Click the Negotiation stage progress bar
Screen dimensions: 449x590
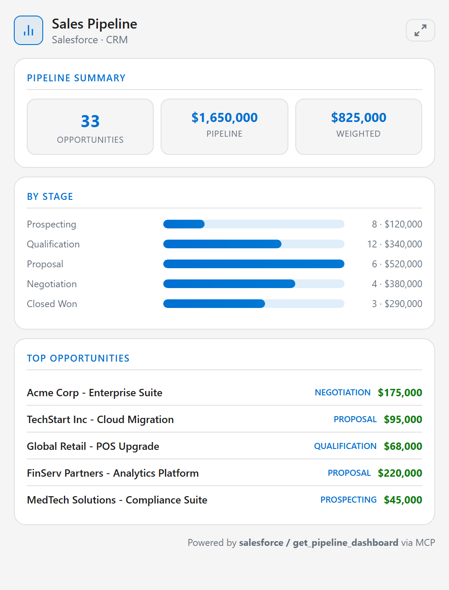coord(254,284)
